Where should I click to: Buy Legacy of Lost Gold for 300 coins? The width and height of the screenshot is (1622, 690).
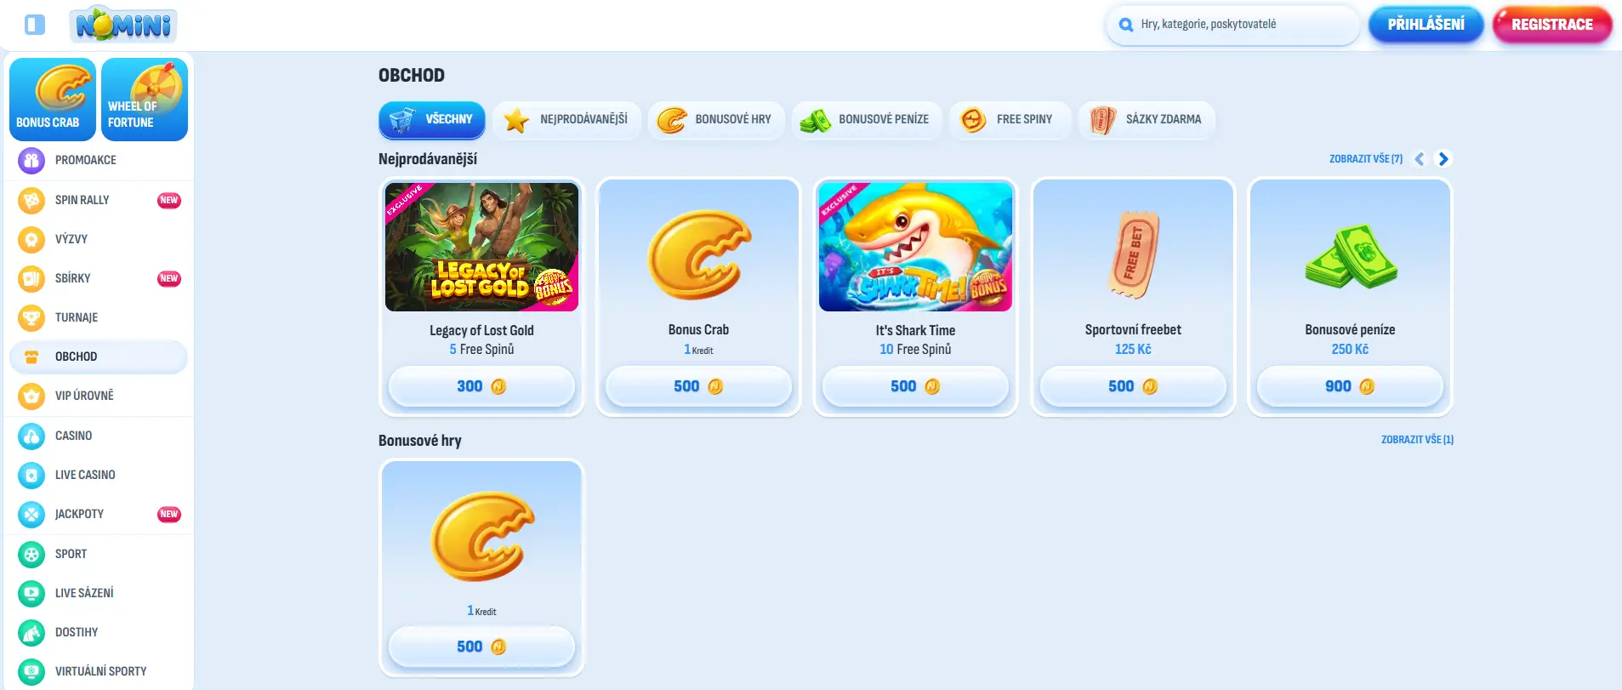[481, 386]
